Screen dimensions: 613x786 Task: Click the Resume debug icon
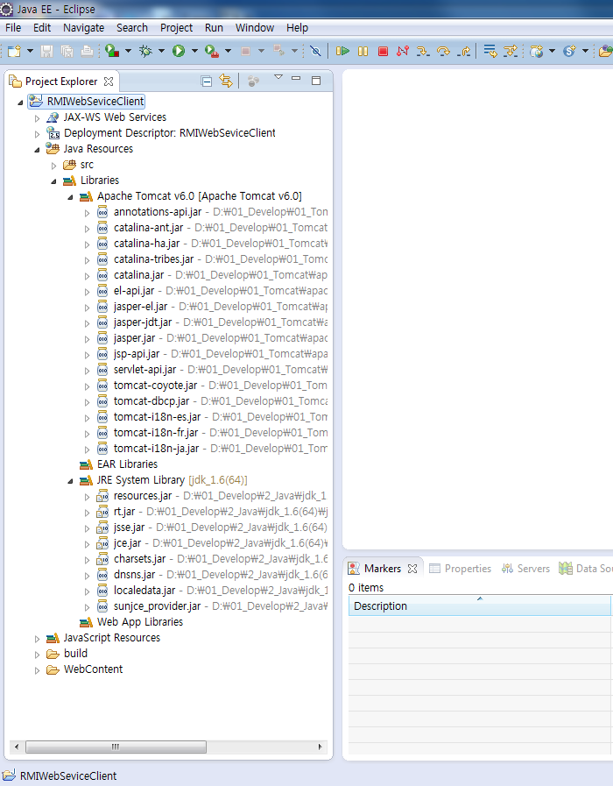[x=343, y=52]
